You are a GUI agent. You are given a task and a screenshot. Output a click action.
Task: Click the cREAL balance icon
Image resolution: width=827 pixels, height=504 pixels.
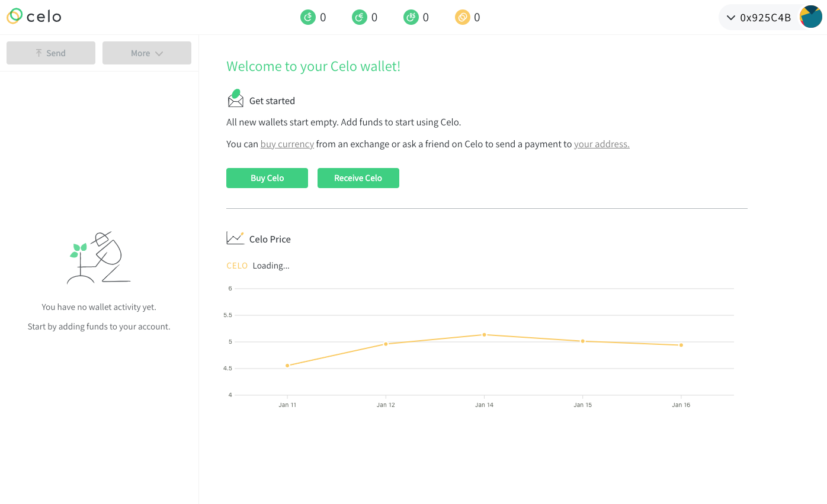pyautogui.click(x=411, y=18)
